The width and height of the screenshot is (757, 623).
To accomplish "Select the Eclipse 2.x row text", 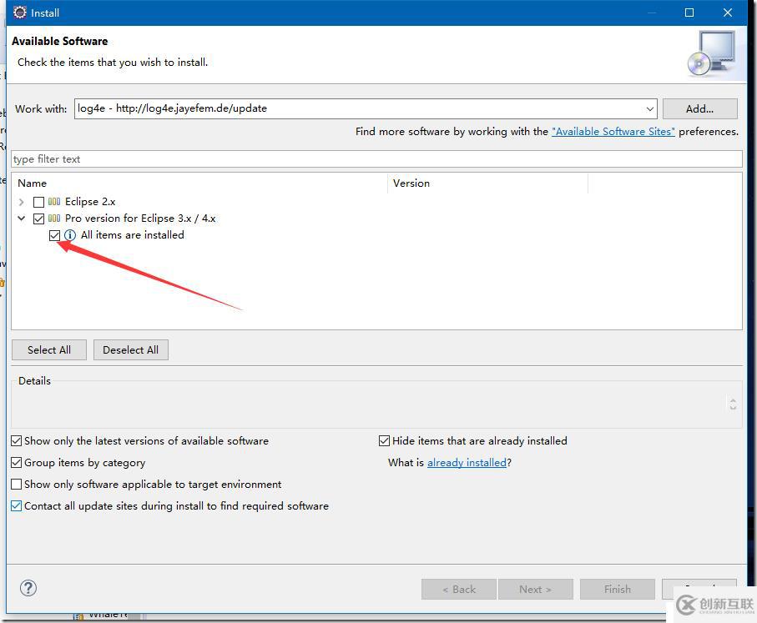I will point(90,202).
